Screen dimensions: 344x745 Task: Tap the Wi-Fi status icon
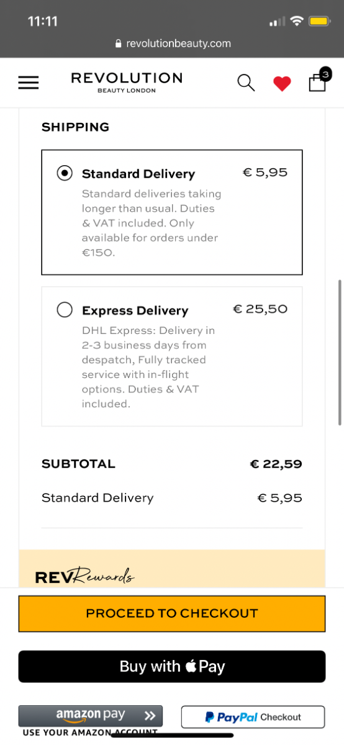pyautogui.click(x=296, y=22)
